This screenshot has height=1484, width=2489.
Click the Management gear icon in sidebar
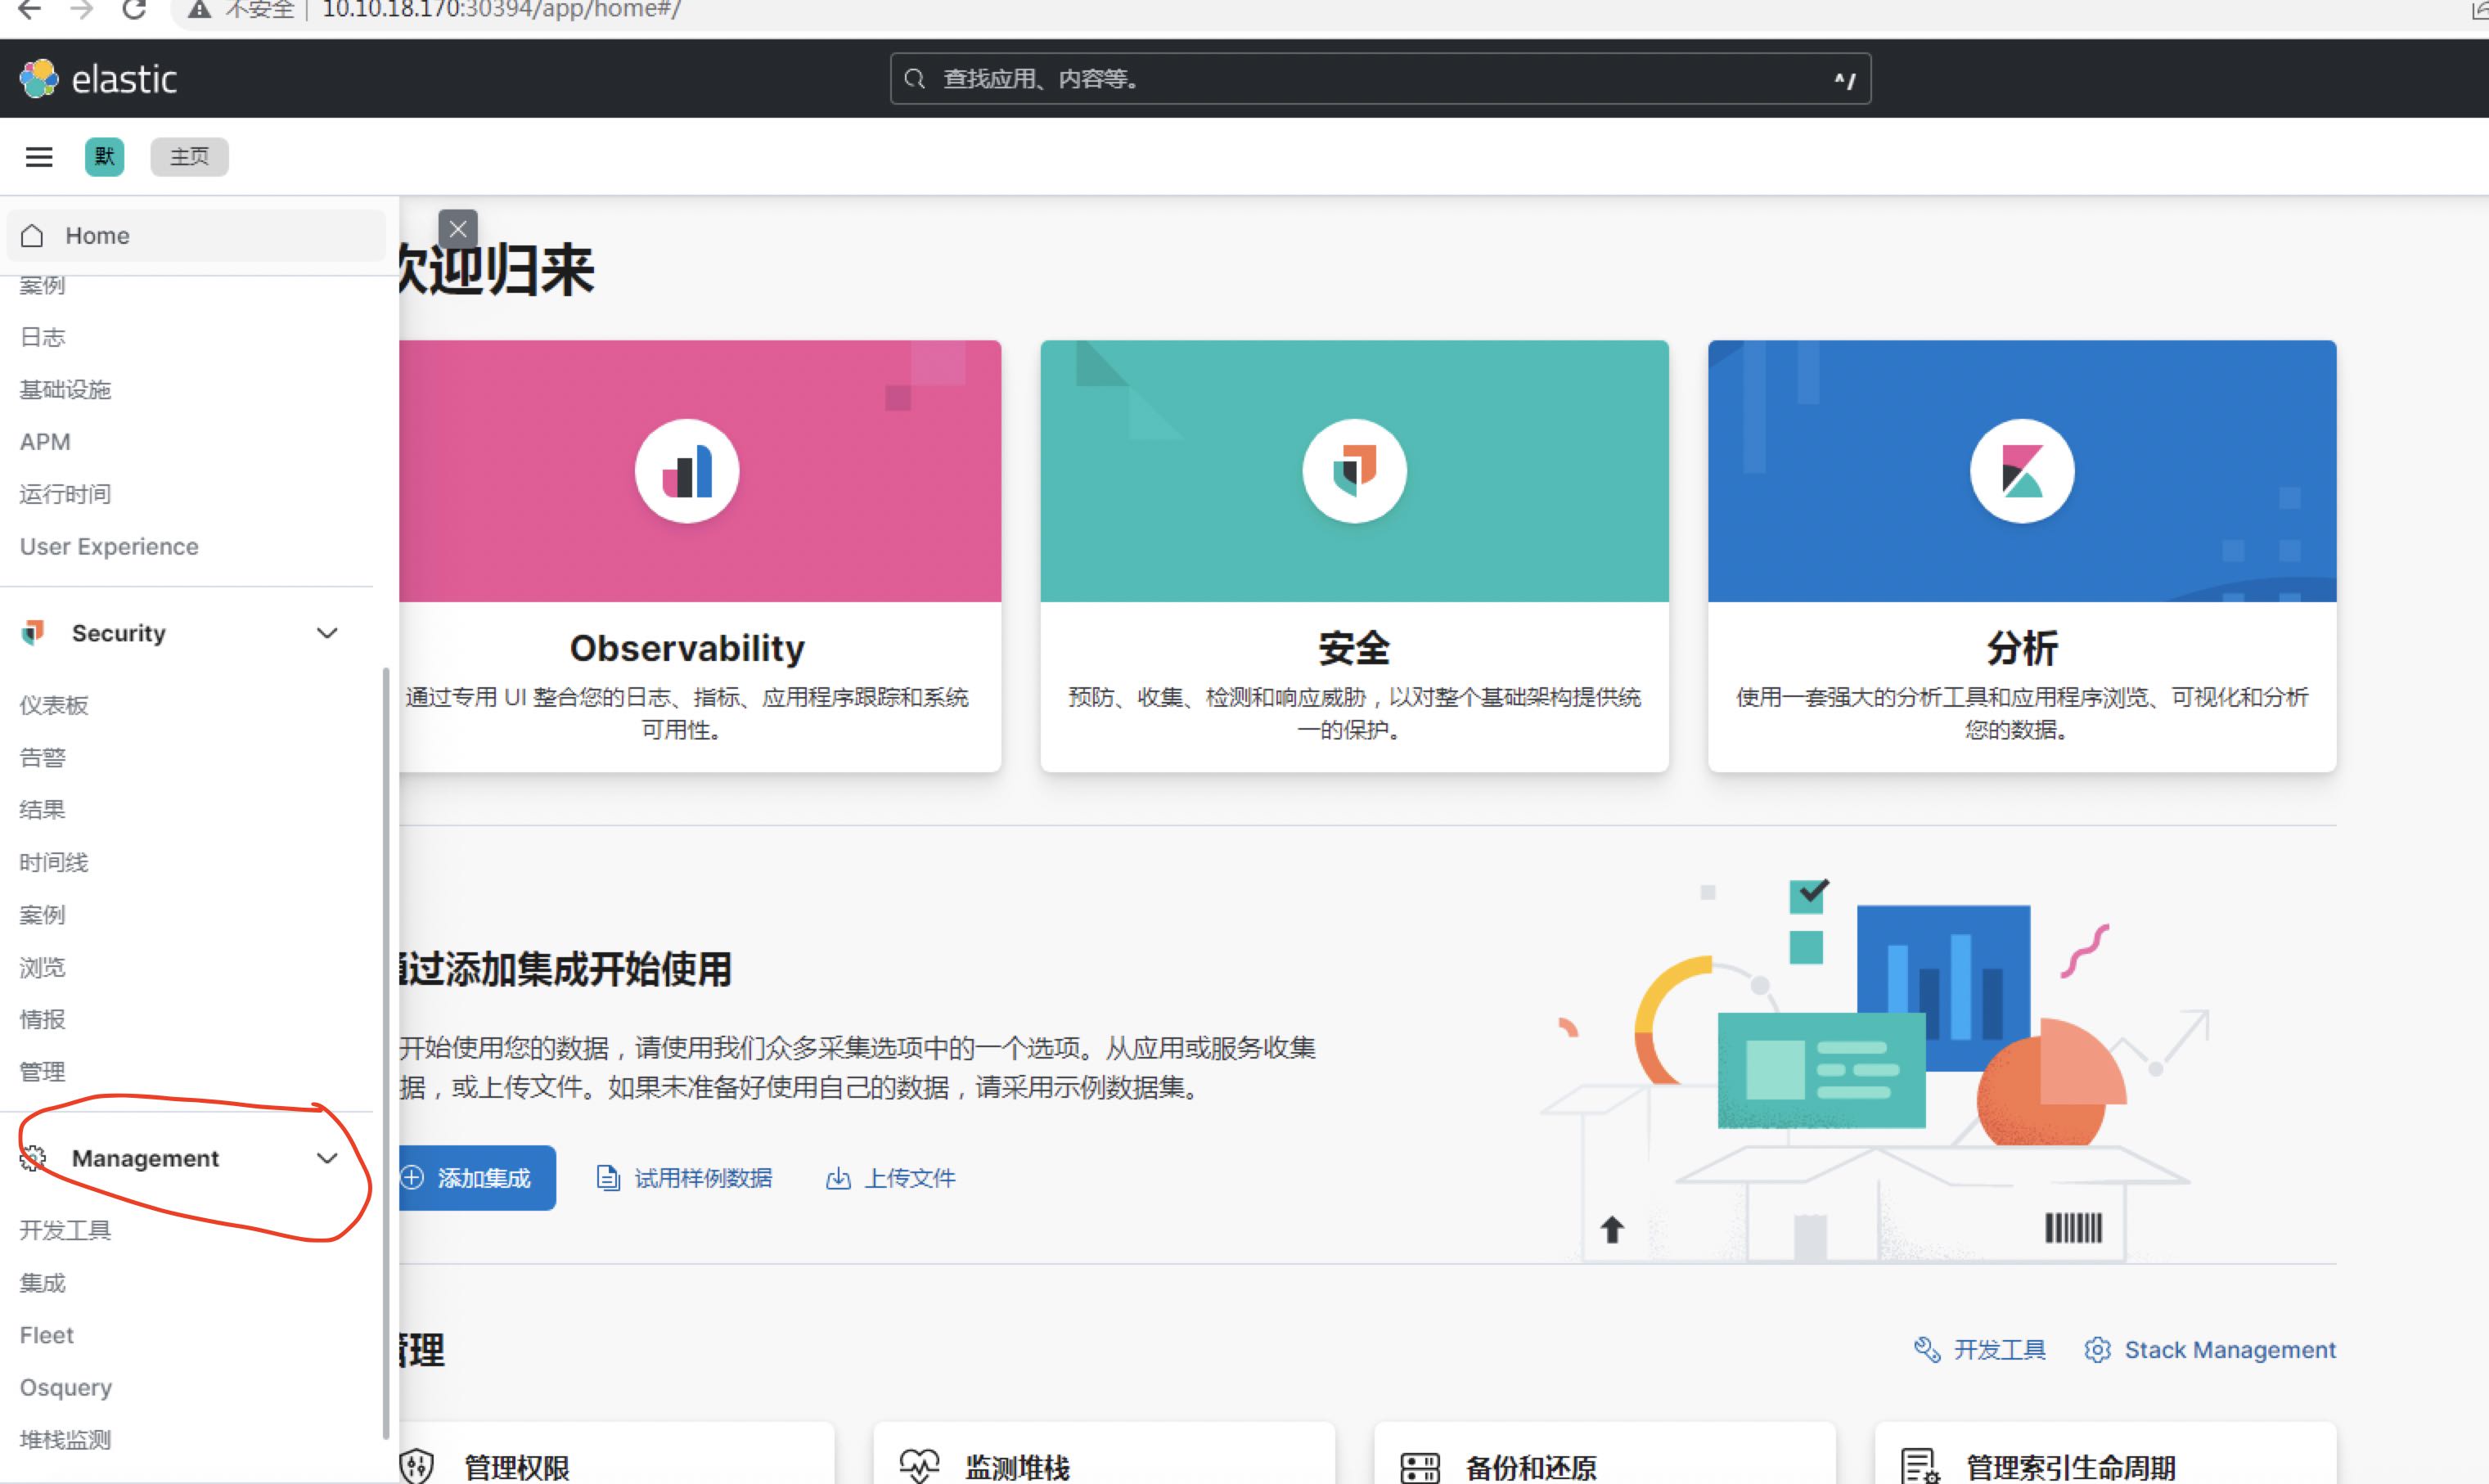click(33, 1158)
